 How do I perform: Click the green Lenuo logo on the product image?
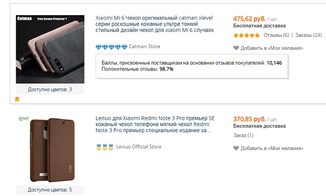(24, 119)
